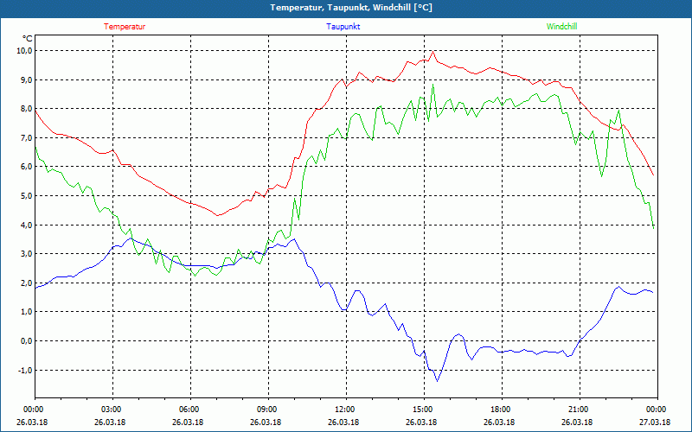Screen dimensions: 692x432
Task: Click the 12:00 time label
Action: click(345, 409)
